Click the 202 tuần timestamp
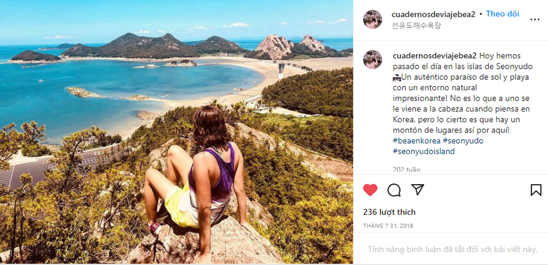This screenshot has height=265, width=548. (x=407, y=170)
